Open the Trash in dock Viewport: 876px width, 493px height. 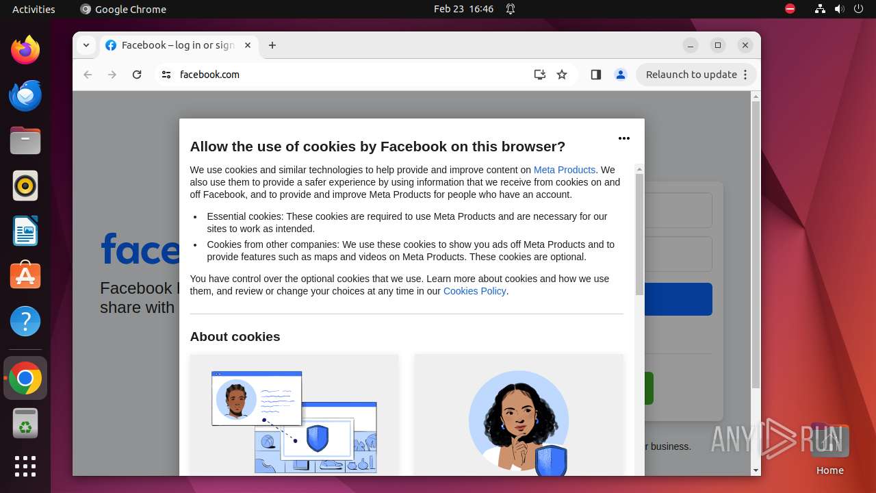(25, 423)
